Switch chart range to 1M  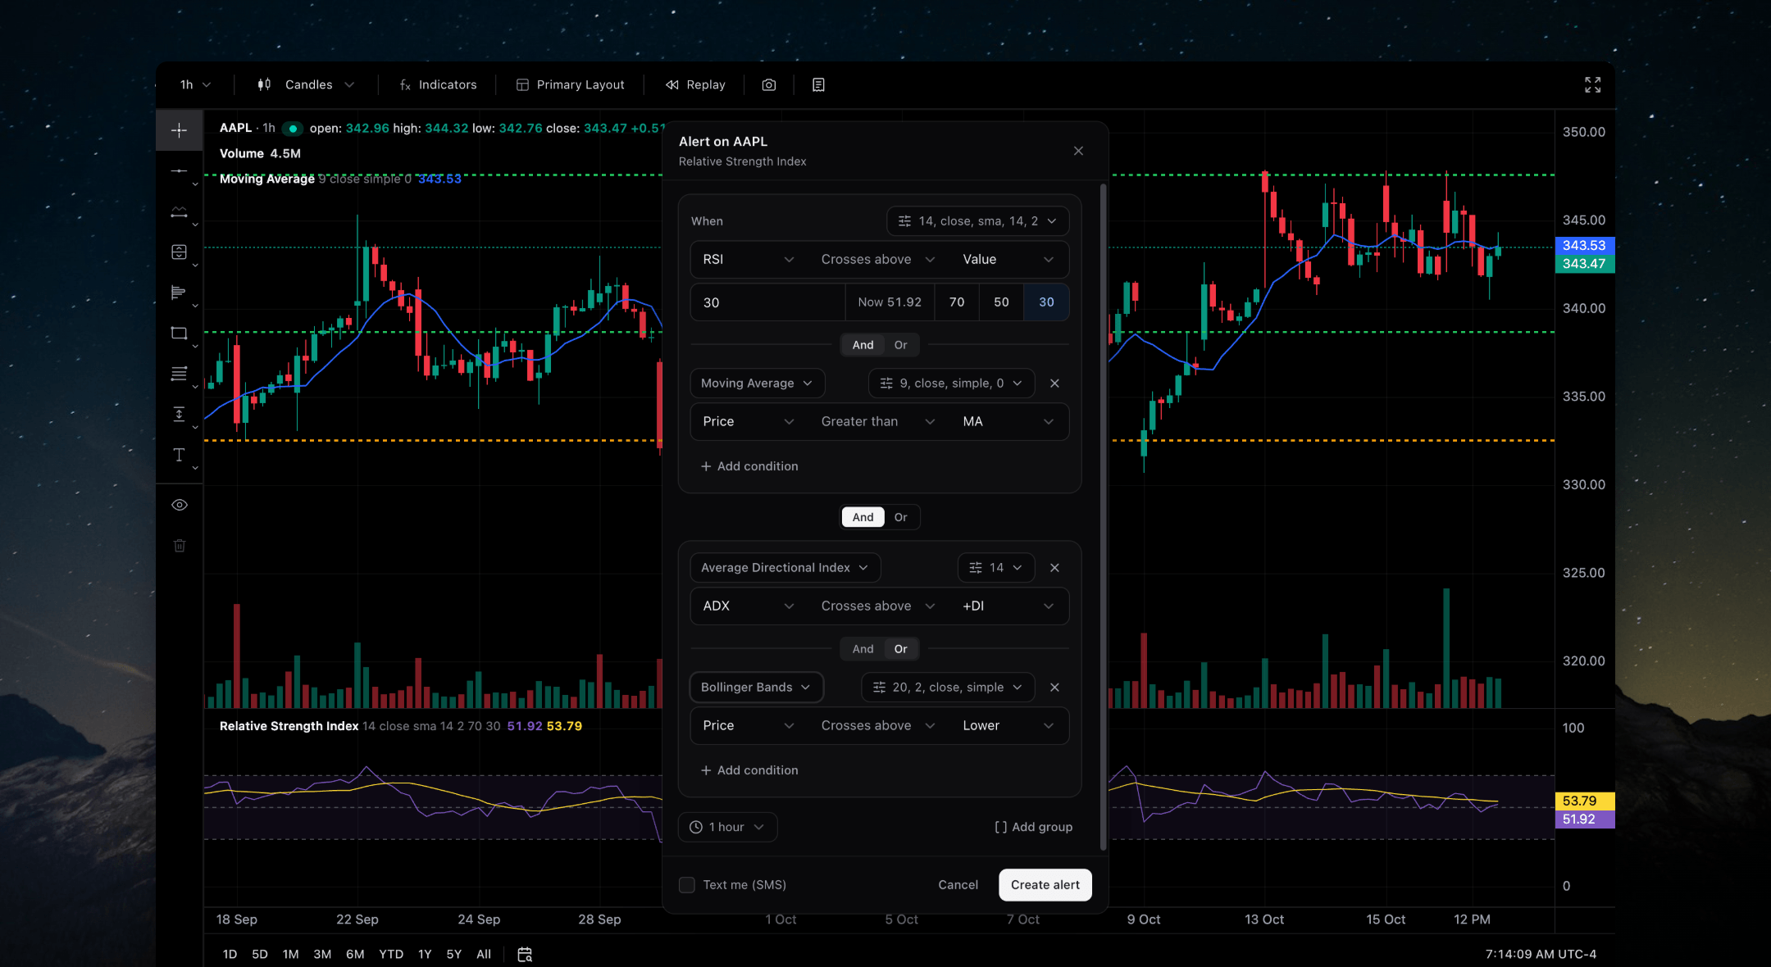[290, 955]
